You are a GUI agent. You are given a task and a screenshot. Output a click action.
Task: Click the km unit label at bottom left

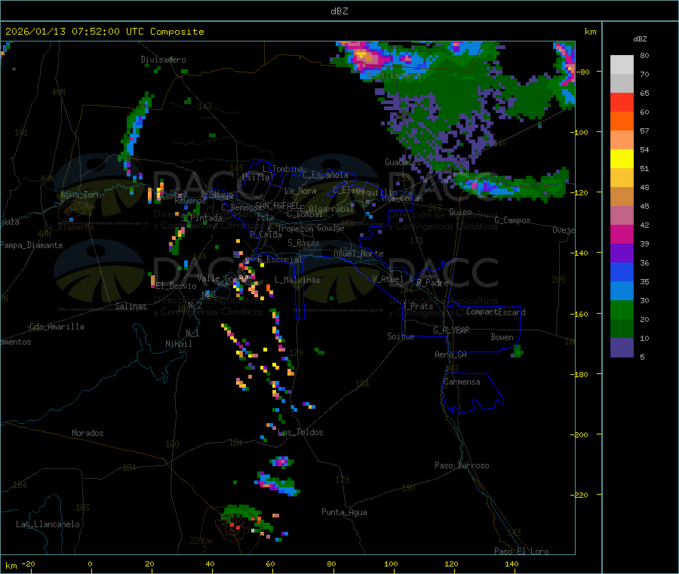pyautogui.click(x=11, y=566)
